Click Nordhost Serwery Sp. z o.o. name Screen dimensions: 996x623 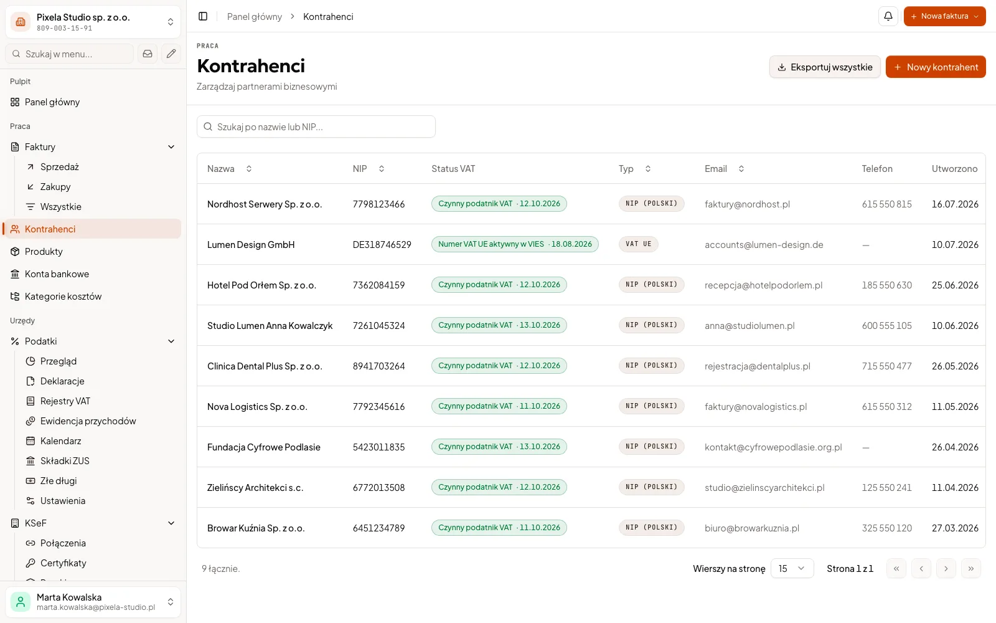(265, 204)
